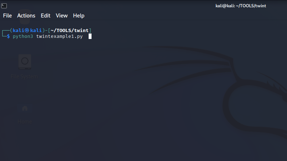The image size is (287, 161).
Task: Open the View menu
Action: coord(62,16)
